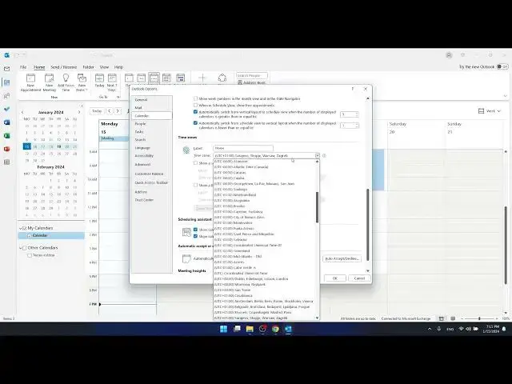
Task: Toggle Show a second time zone checkbox
Action: point(195,162)
